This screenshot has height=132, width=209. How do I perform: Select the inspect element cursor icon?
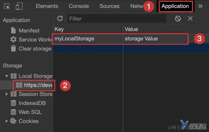(x=7, y=6)
